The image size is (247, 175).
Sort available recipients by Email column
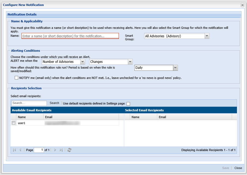[x=81, y=117]
